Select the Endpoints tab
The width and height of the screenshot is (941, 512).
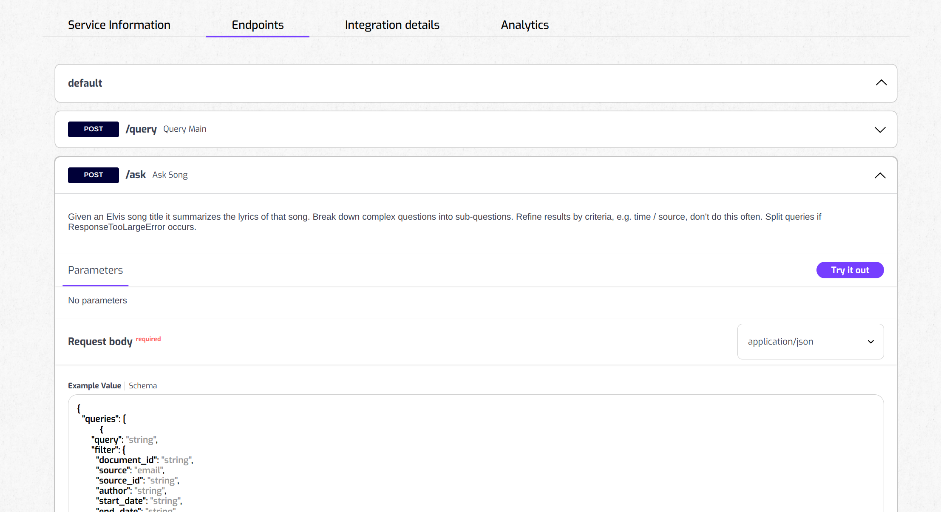258,25
